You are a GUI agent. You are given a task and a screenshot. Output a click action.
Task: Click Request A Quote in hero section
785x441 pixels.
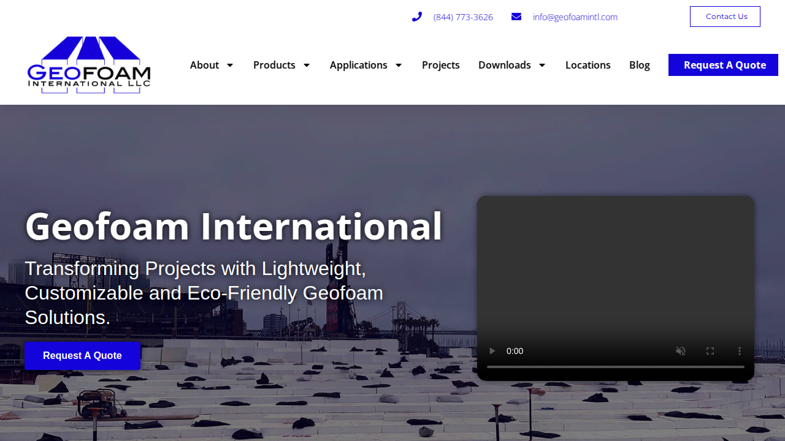pyautogui.click(x=83, y=356)
